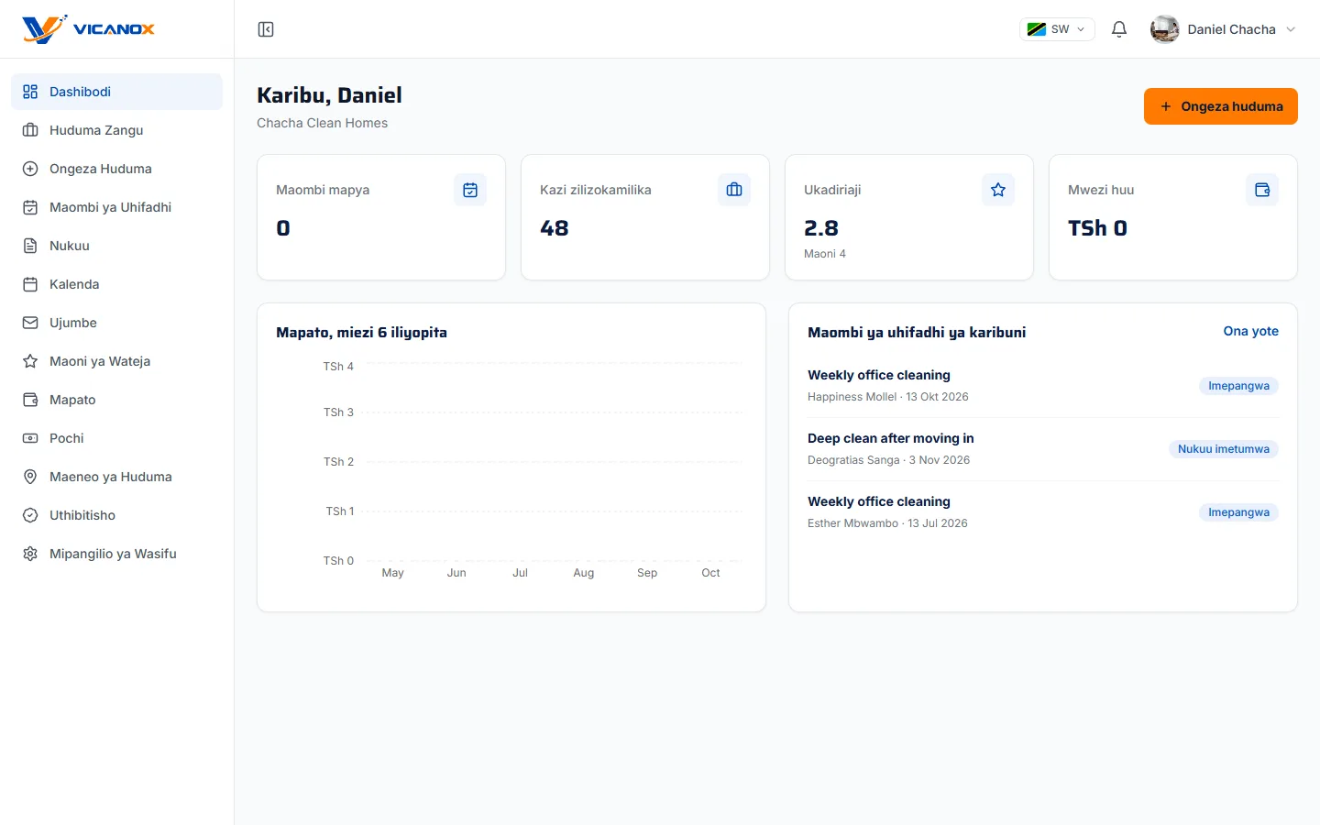Click the Kalenda calendar icon
Screen dimensions: 1320x825
click(30, 284)
